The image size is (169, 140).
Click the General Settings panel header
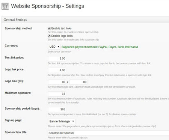[85, 20]
